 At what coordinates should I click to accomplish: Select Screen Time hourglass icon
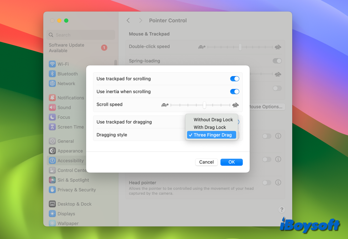52,127
